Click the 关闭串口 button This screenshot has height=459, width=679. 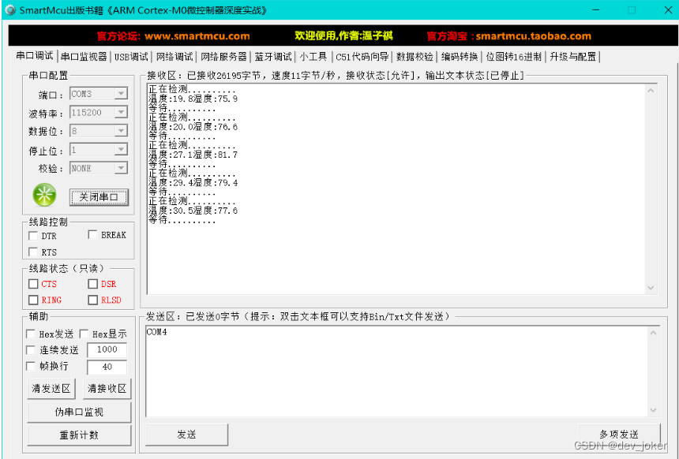click(x=99, y=197)
